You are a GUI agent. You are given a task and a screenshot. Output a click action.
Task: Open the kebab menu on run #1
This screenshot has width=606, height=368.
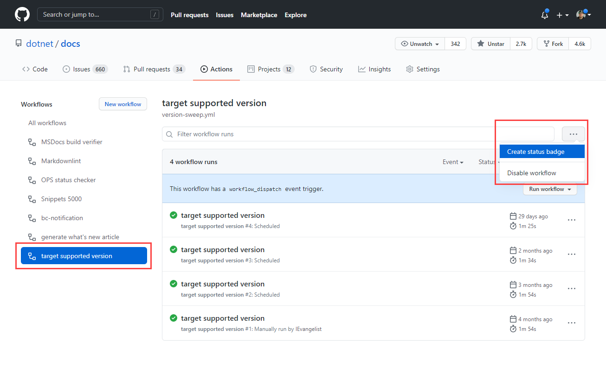pyautogui.click(x=571, y=323)
